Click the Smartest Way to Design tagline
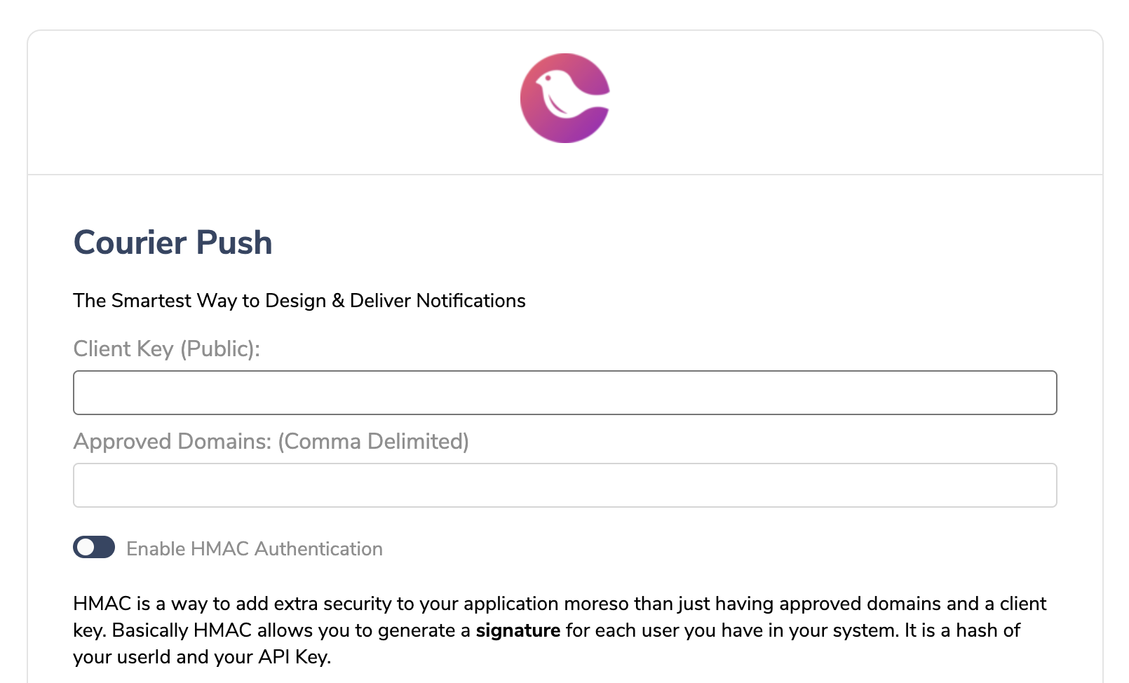The image size is (1129, 683). pyautogui.click(x=299, y=300)
